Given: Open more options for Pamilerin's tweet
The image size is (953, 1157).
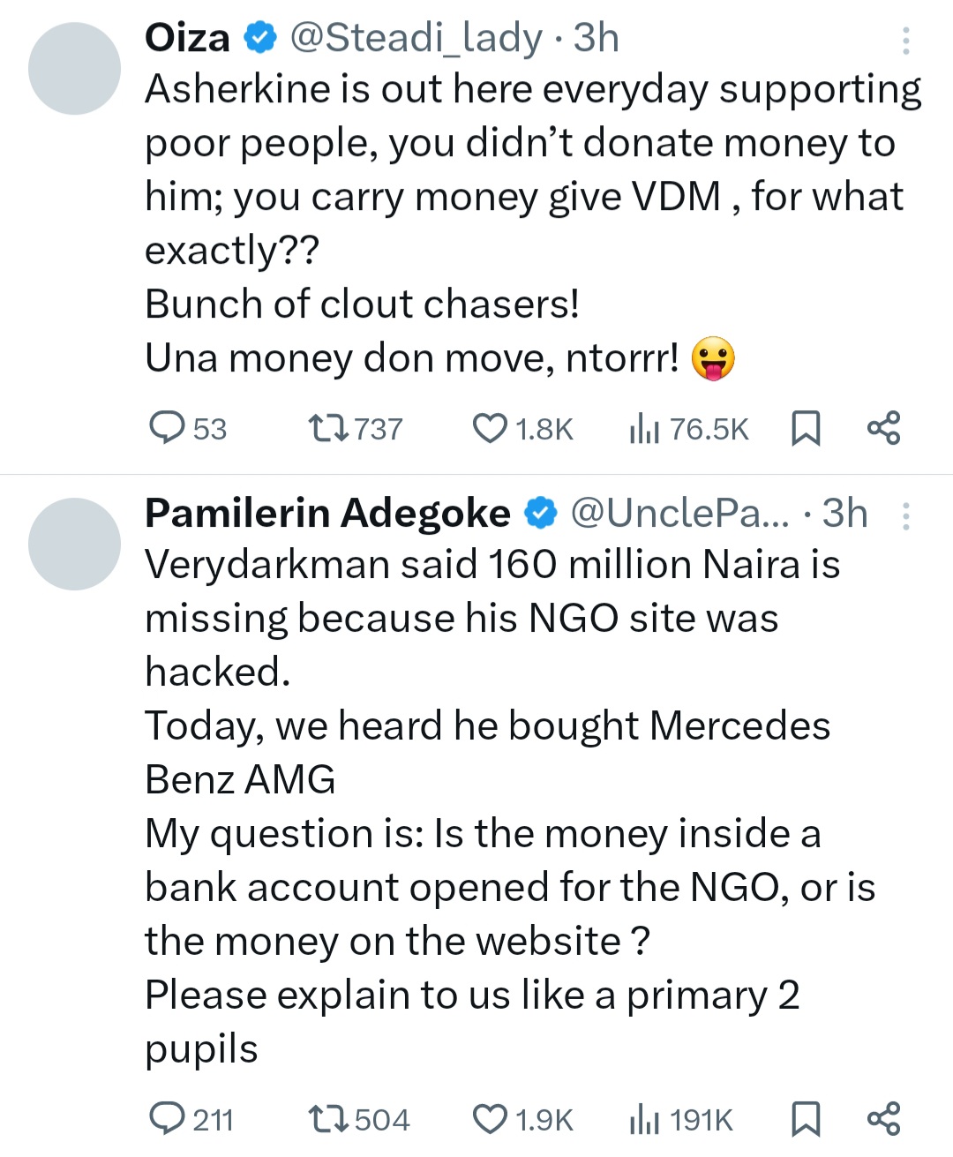Looking at the screenshot, I should [x=905, y=516].
